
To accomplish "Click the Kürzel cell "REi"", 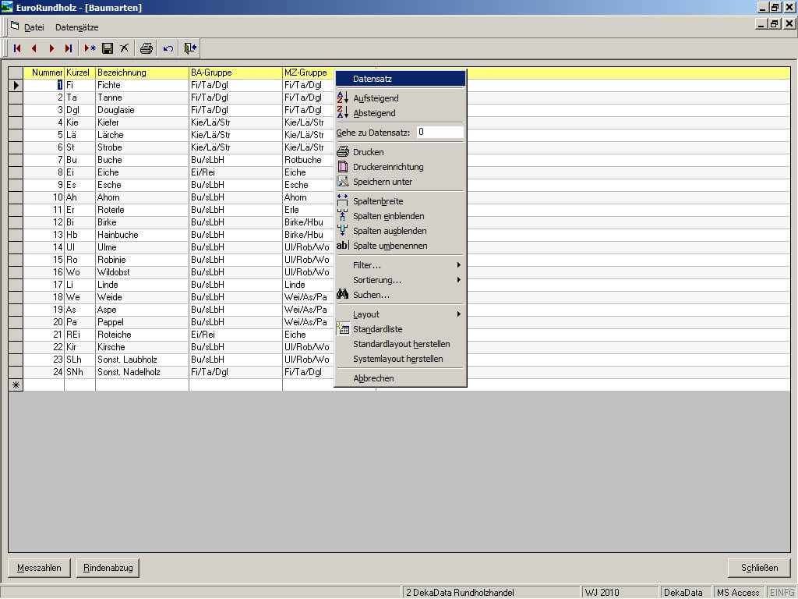I will 79,335.
